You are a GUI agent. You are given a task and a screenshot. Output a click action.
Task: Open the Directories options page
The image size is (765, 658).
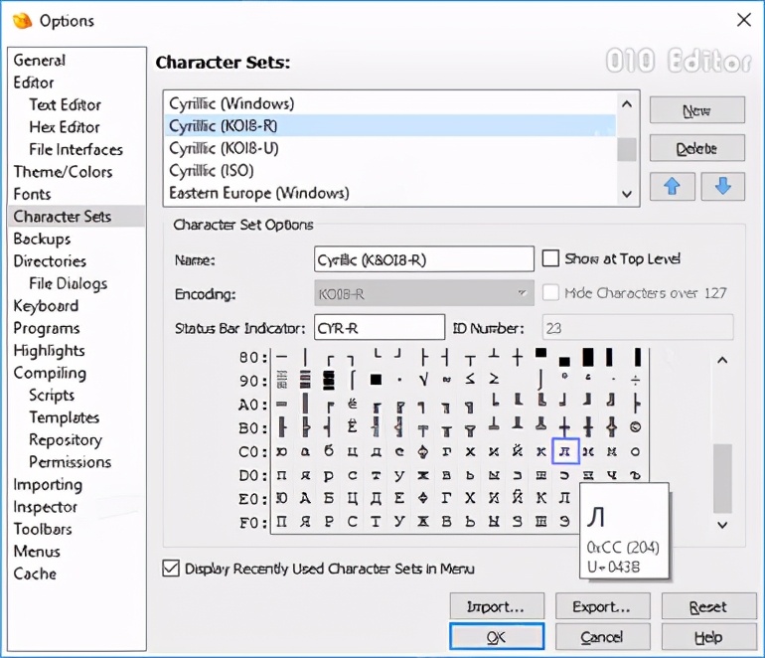(50, 261)
